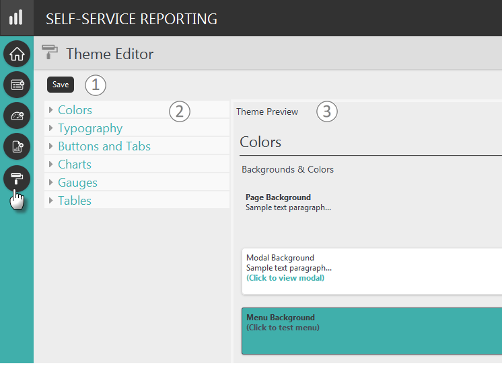The width and height of the screenshot is (502, 376).
Task: Expand the Buttons and Tabs arrow
Action: [x=50, y=146]
